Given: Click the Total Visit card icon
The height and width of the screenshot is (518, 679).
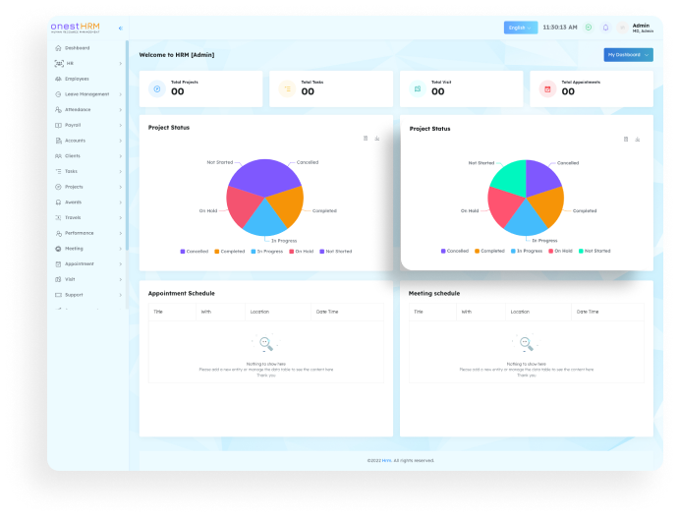Looking at the screenshot, I should point(417,89).
